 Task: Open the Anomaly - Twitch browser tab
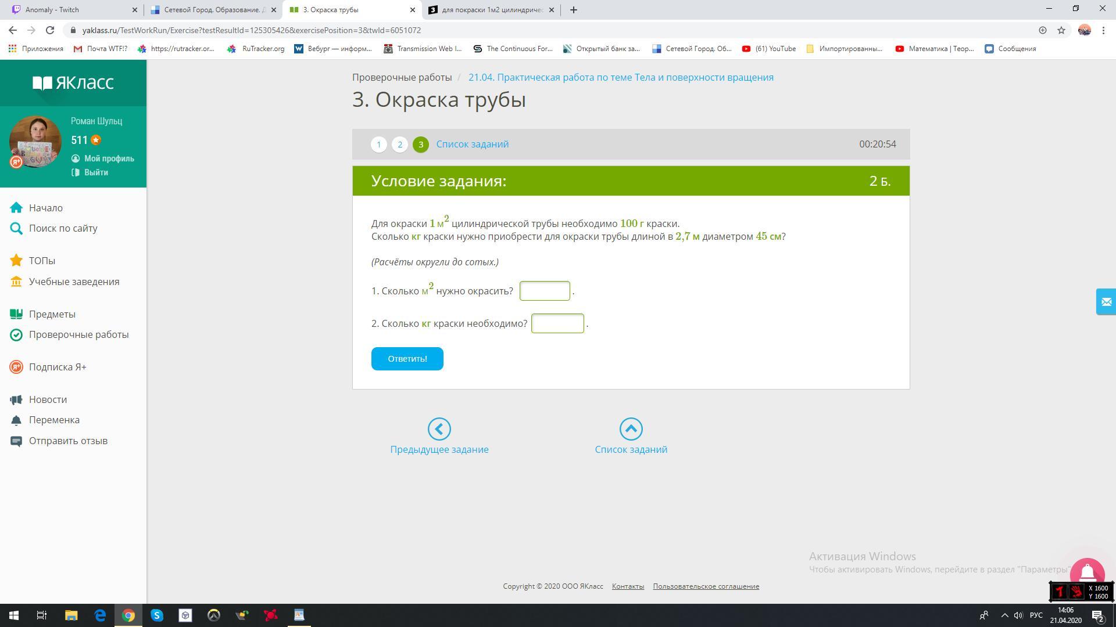(x=70, y=10)
